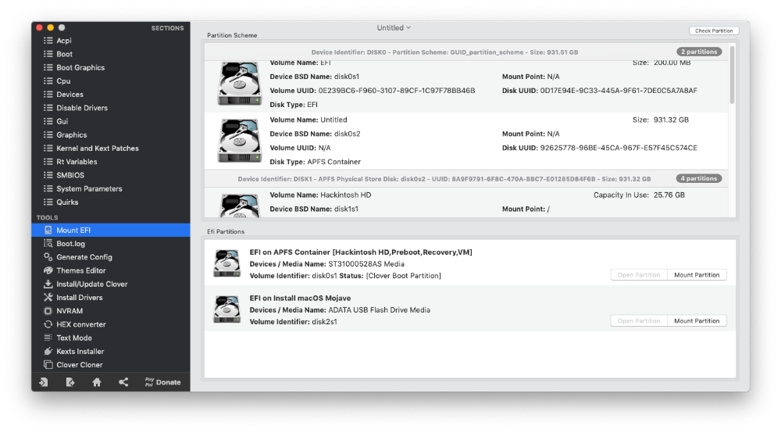This screenshot has width=781, height=433.
Task: Click the Generate Config gears icon
Action: point(48,257)
